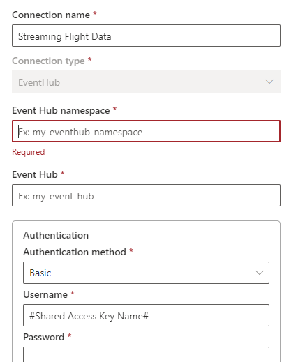Open the Connection type dropdown
291x362 pixels.
146,82
